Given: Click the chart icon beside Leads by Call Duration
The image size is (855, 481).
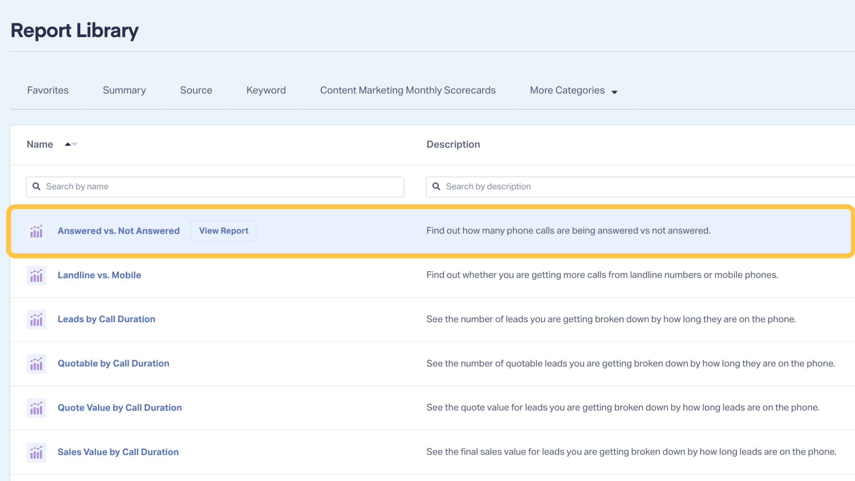Looking at the screenshot, I should pyautogui.click(x=36, y=319).
